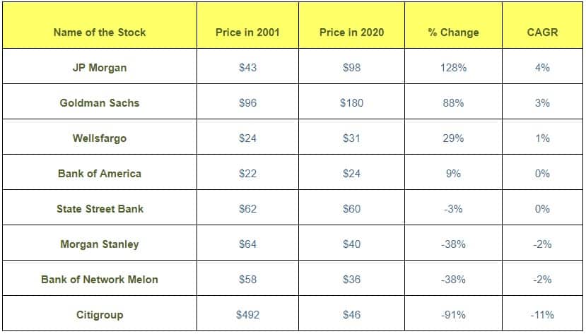Click the Citigroup stock name
Screen dimensions: 586x334
[100, 315]
